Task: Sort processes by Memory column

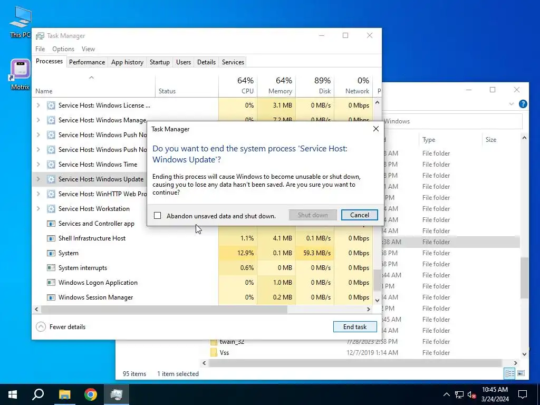Action: click(276, 85)
